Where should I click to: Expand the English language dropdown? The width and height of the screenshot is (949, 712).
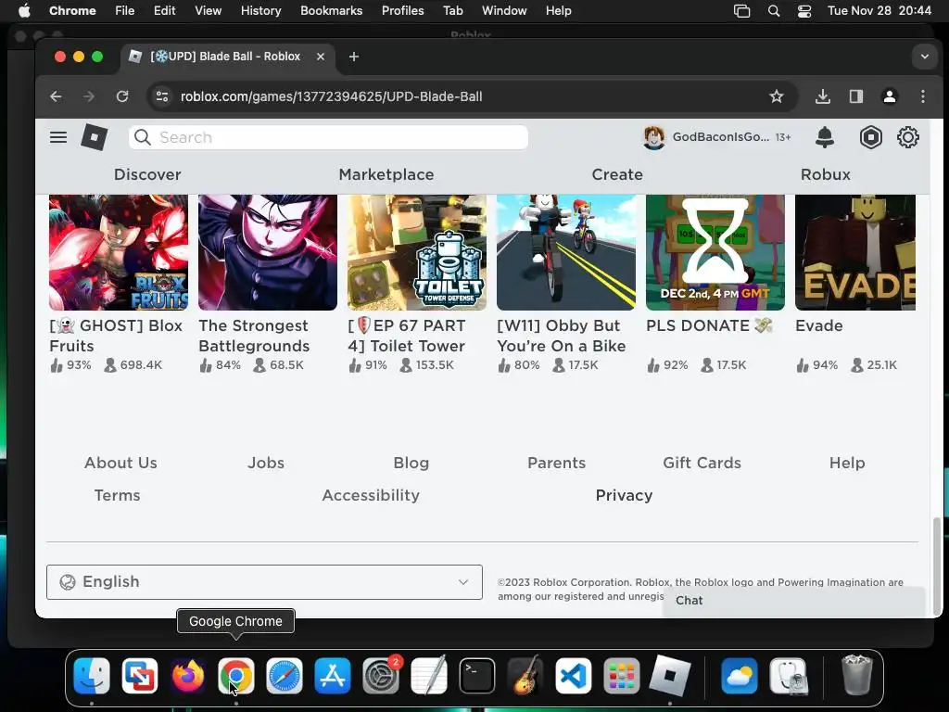(264, 582)
